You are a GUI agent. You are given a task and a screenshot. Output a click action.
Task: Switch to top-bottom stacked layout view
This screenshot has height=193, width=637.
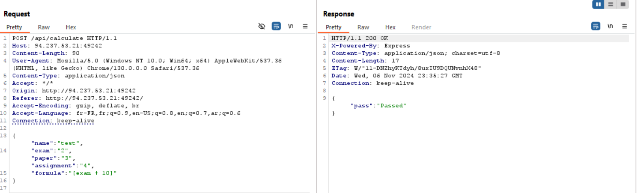tap(610, 4)
